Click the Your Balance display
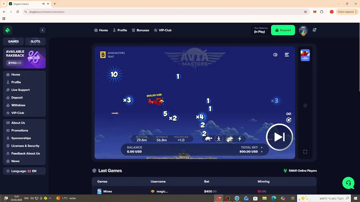This screenshot has width=360, height=202. 261,30
